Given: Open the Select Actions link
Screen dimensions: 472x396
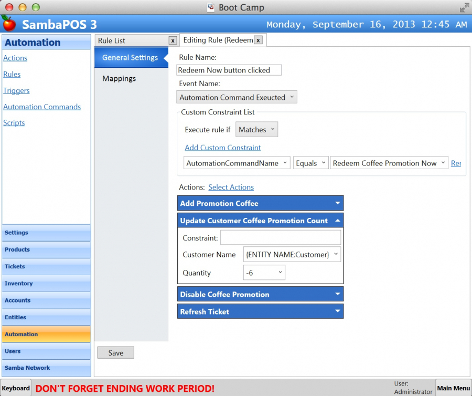Looking at the screenshot, I should pyautogui.click(x=231, y=187).
